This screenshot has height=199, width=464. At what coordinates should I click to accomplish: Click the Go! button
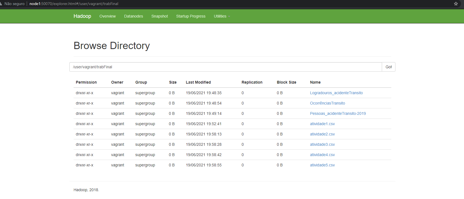point(388,67)
